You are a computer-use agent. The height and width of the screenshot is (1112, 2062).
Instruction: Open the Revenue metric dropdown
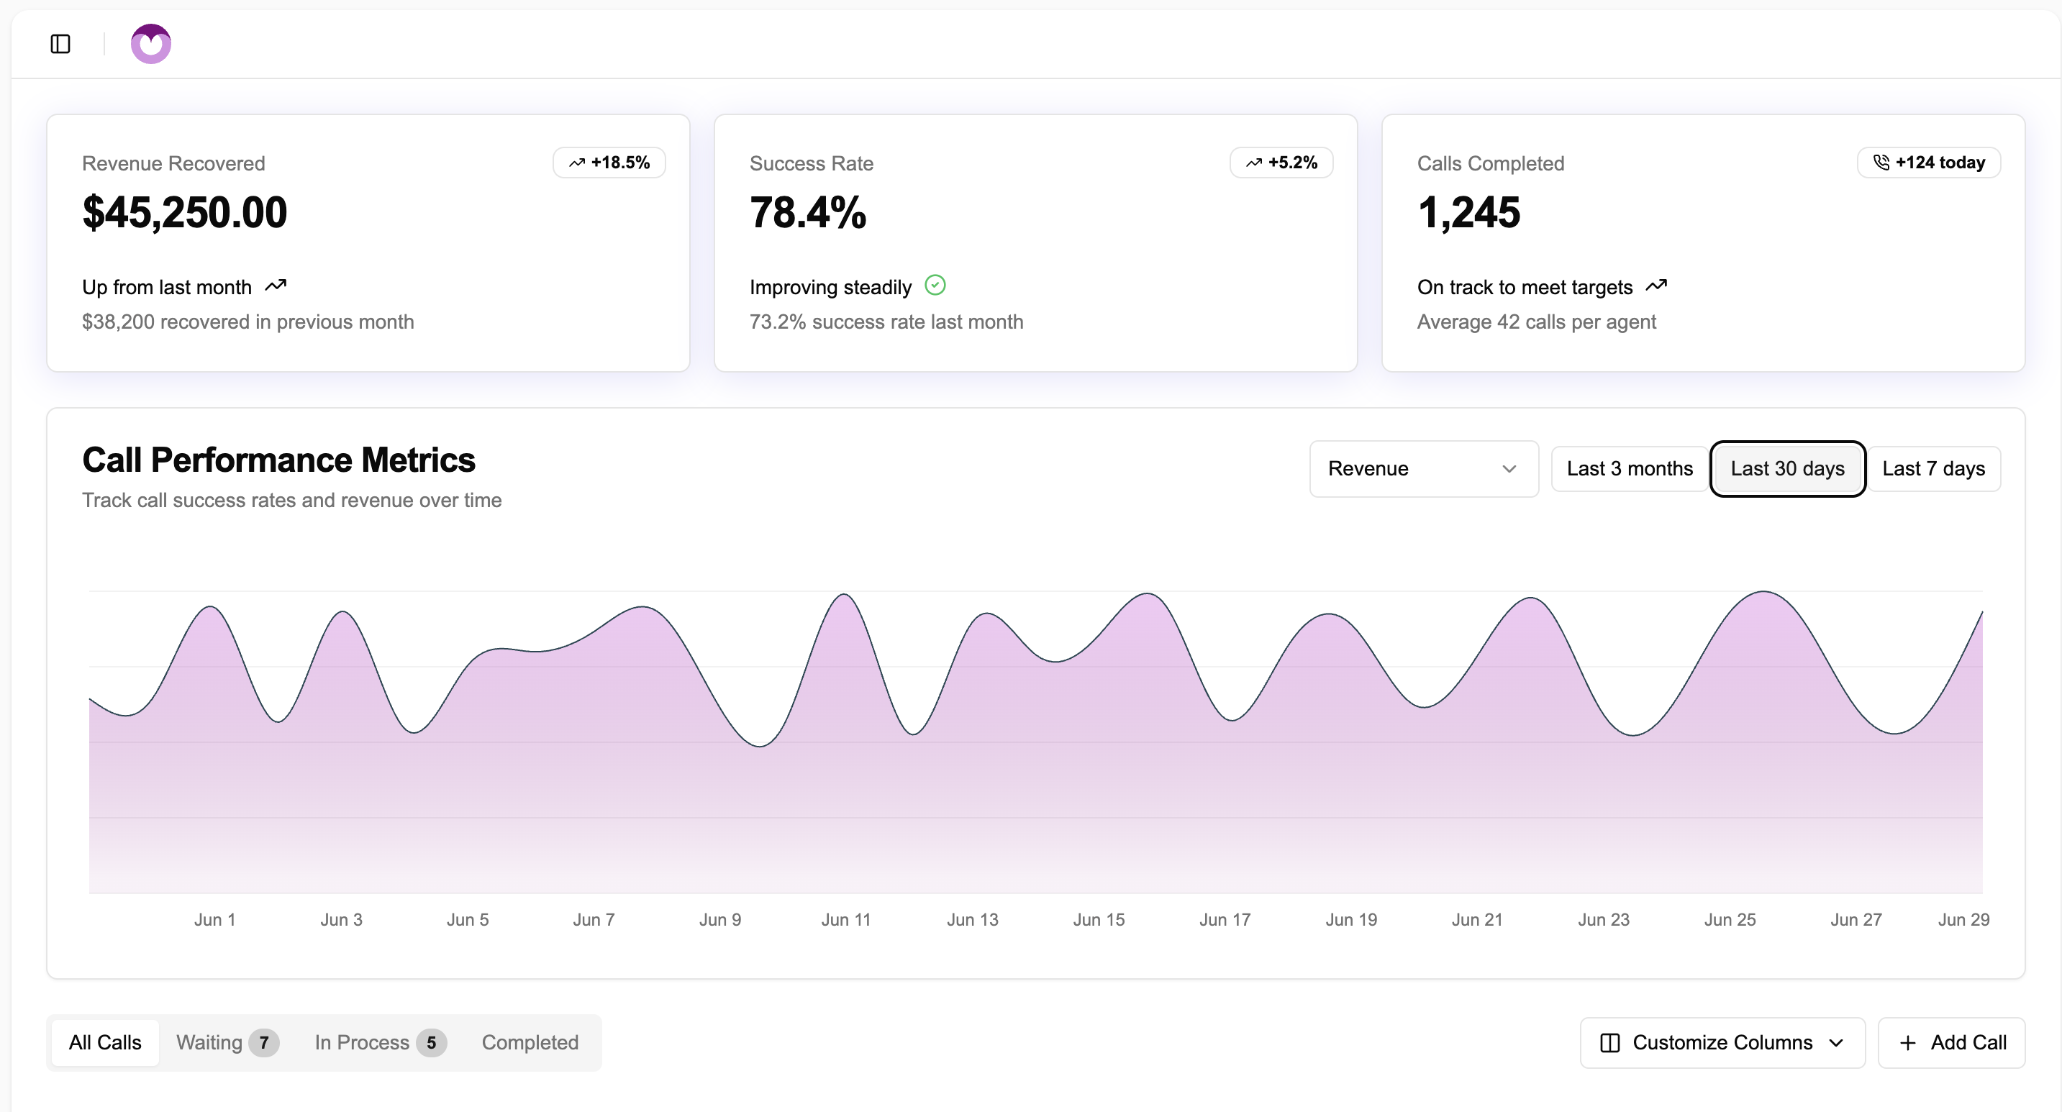[1423, 469]
